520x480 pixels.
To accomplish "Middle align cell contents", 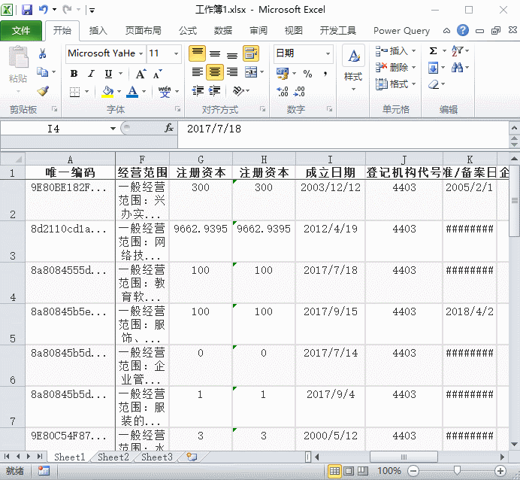I will coord(215,53).
